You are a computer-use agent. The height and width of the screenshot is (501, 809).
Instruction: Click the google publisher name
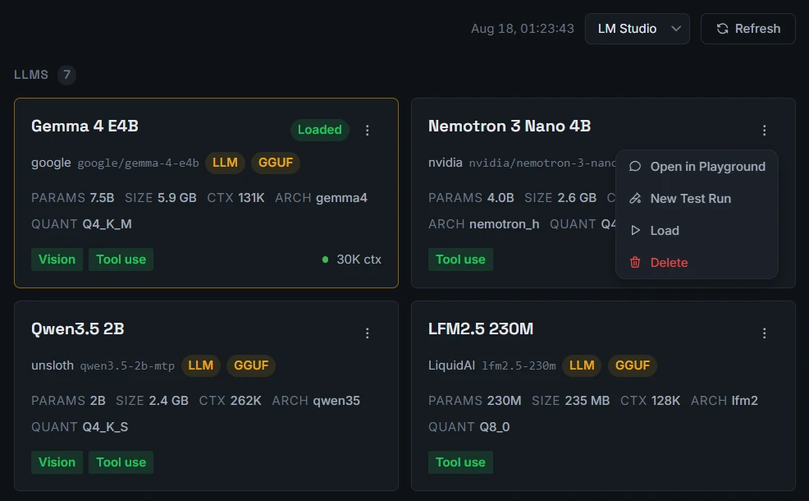click(x=51, y=163)
